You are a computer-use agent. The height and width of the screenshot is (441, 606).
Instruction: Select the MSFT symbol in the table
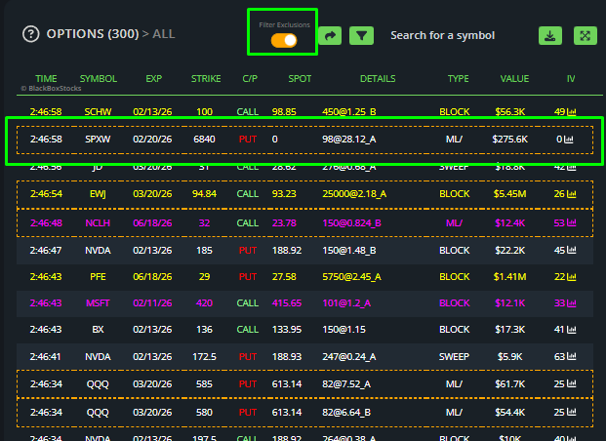tap(99, 303)
